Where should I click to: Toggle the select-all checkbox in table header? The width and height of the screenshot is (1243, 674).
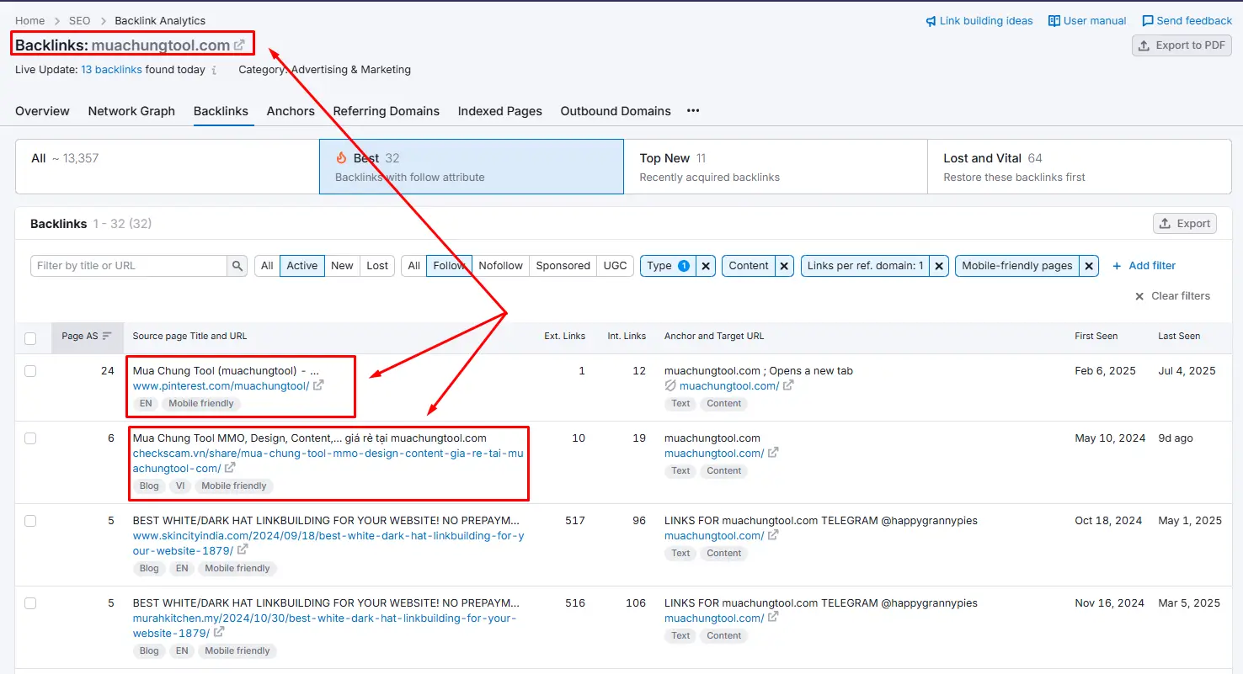30,338
